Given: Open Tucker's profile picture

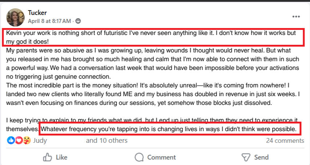Looking at the screenshot, I should click(15, 17).
